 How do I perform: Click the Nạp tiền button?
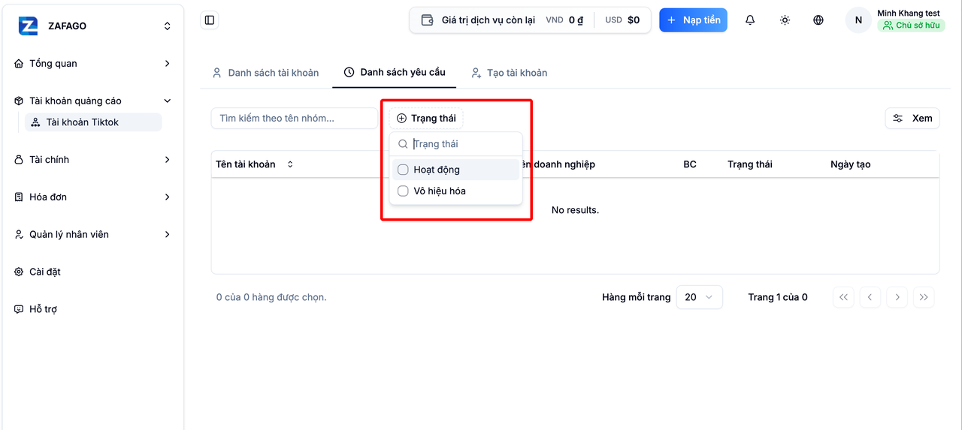pyautogui.click(x=693, y=20)
